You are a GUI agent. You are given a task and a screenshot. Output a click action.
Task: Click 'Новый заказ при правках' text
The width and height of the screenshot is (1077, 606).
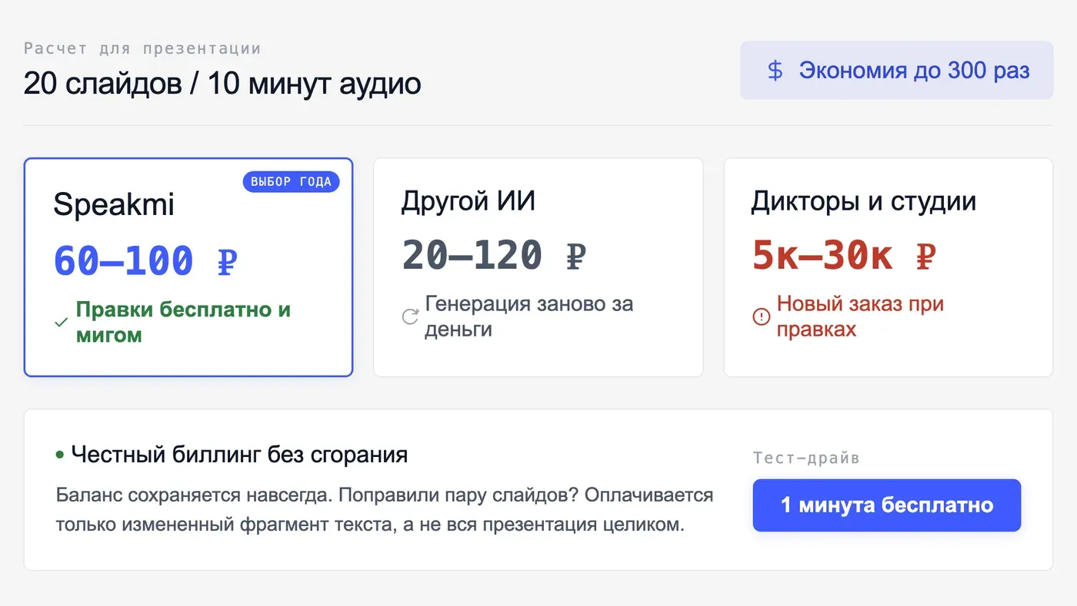click(x=860, y=316)
